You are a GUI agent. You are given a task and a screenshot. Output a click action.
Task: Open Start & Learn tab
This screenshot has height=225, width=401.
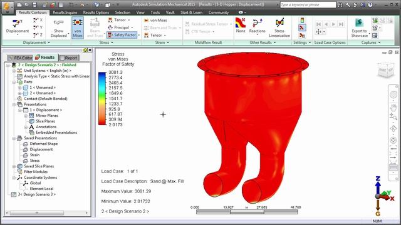click(x=191, y=12)
